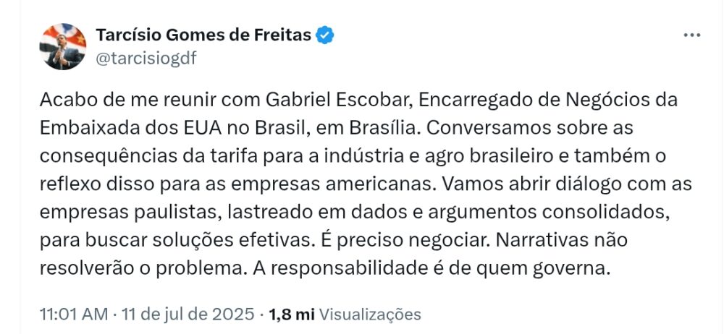Viewport: 724px width, 334px height.
Task: Open the Visualizações analytics label
Action: pos(370,314)
